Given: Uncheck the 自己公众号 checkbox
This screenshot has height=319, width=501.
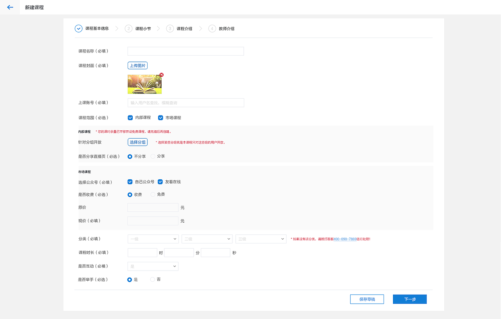Looking at the screenshot, I should 130,182.
